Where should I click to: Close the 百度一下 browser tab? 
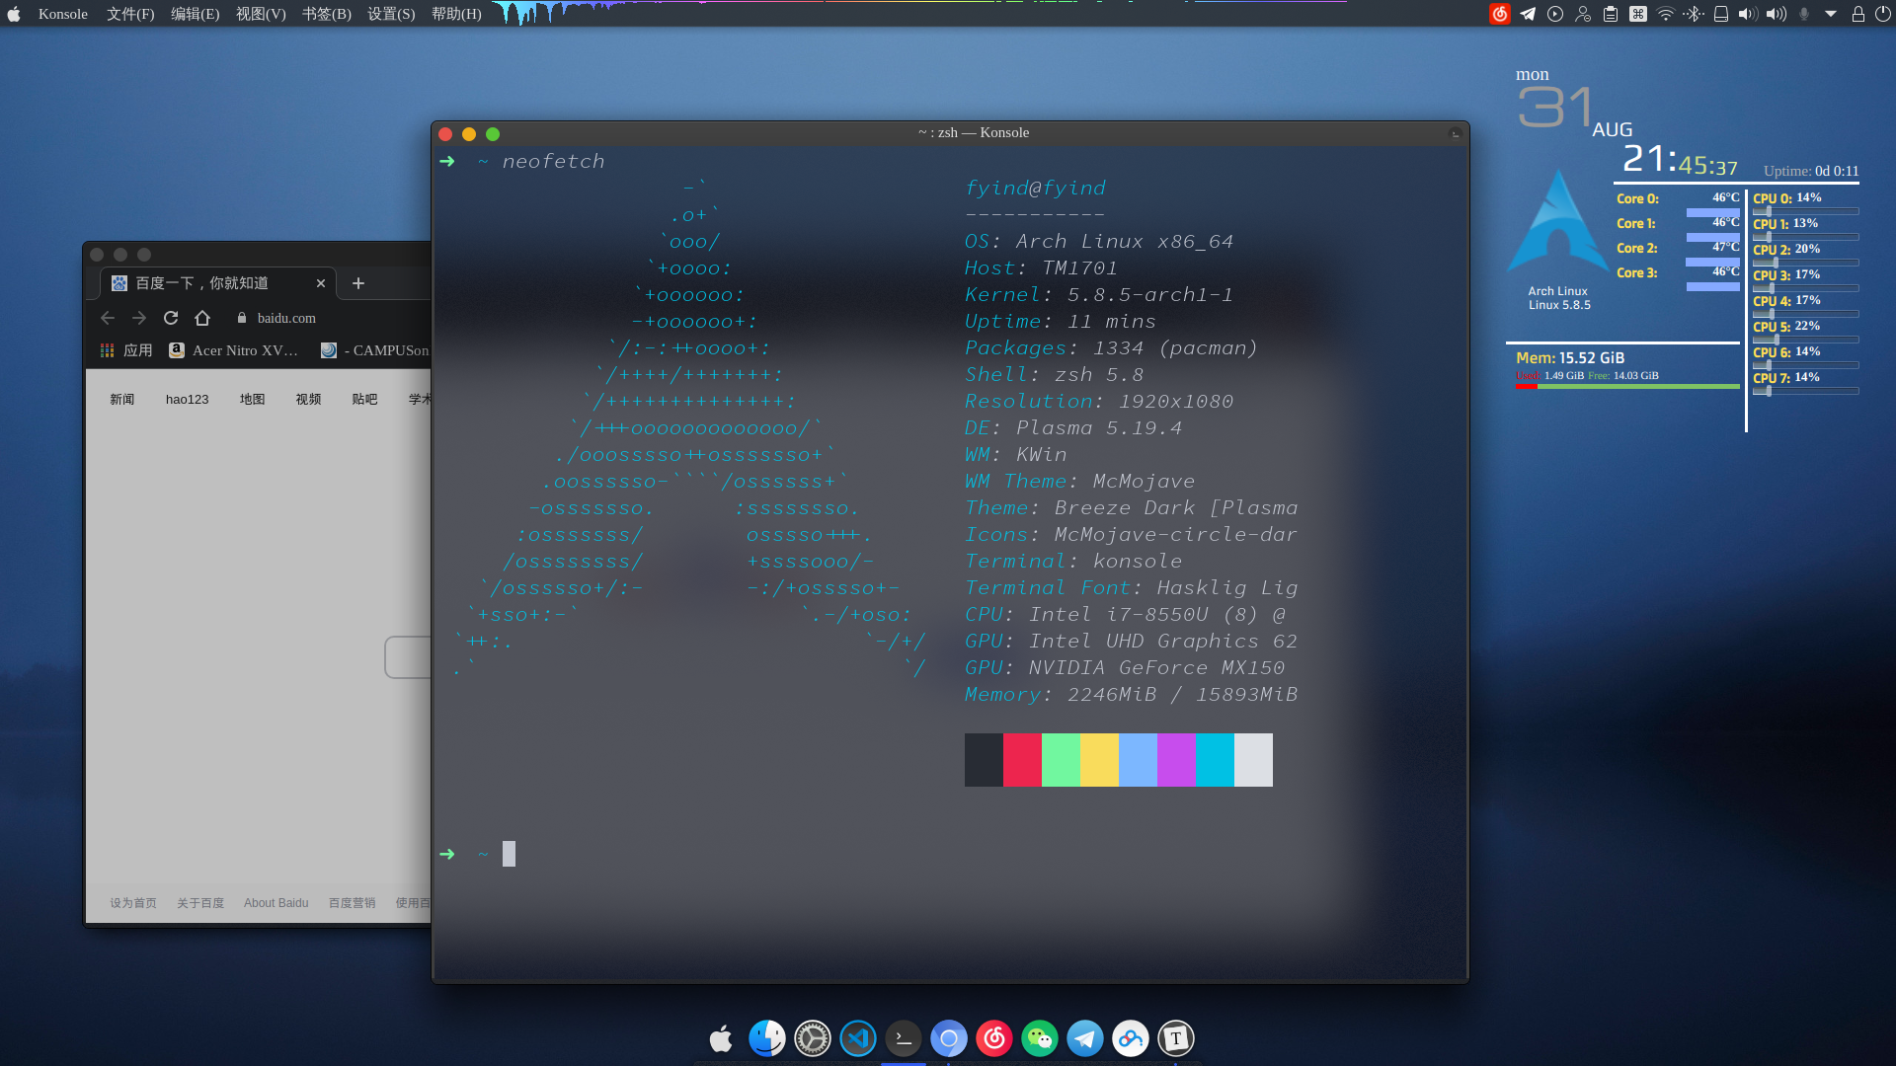pyautogui.click(x=321, y=283)
